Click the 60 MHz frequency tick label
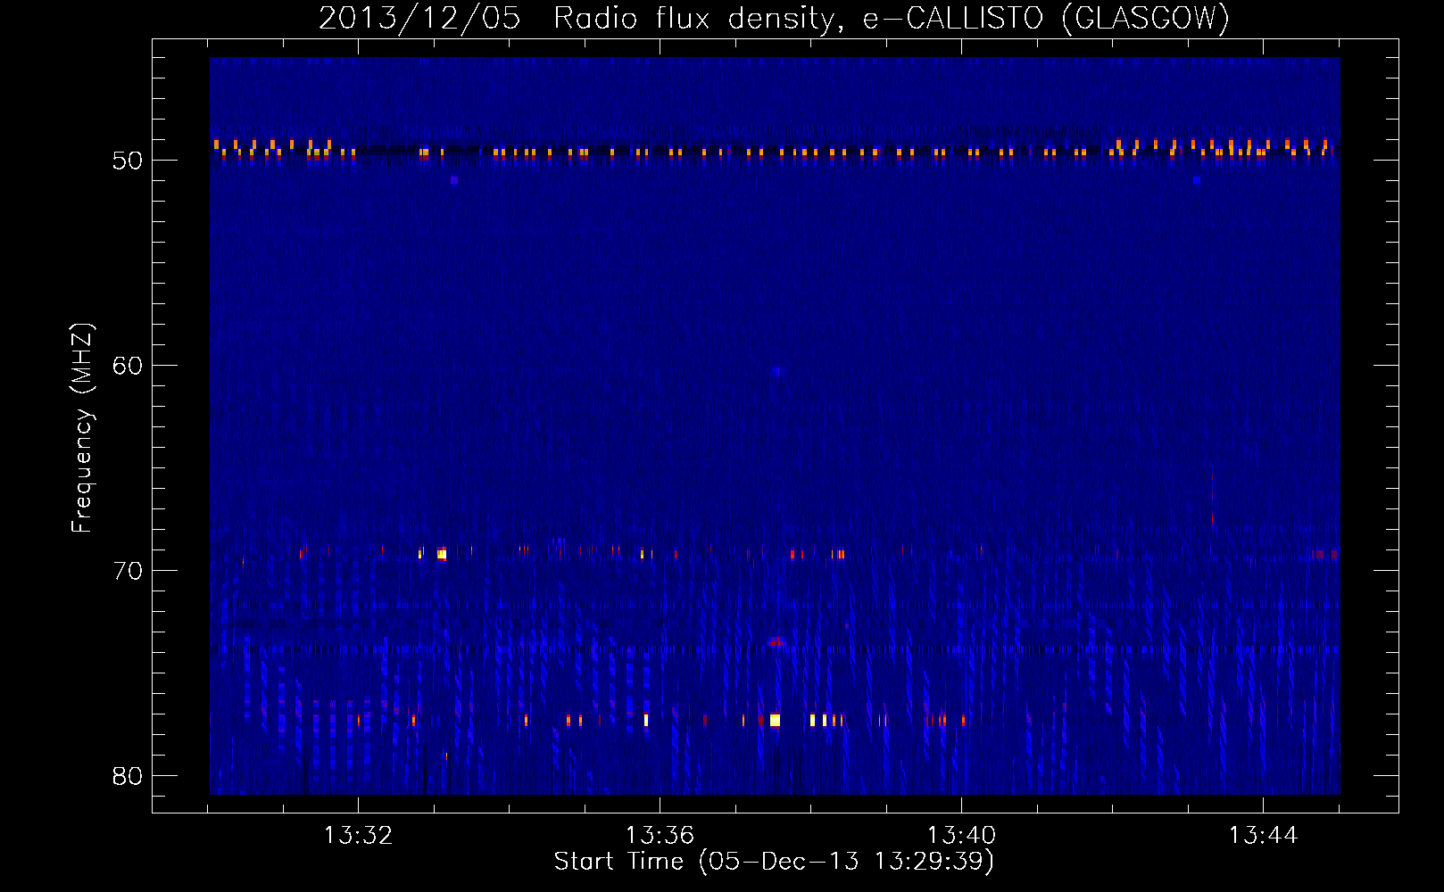Image resolution: width=1444 pixels, height=892 pixels. pos(128,366)
